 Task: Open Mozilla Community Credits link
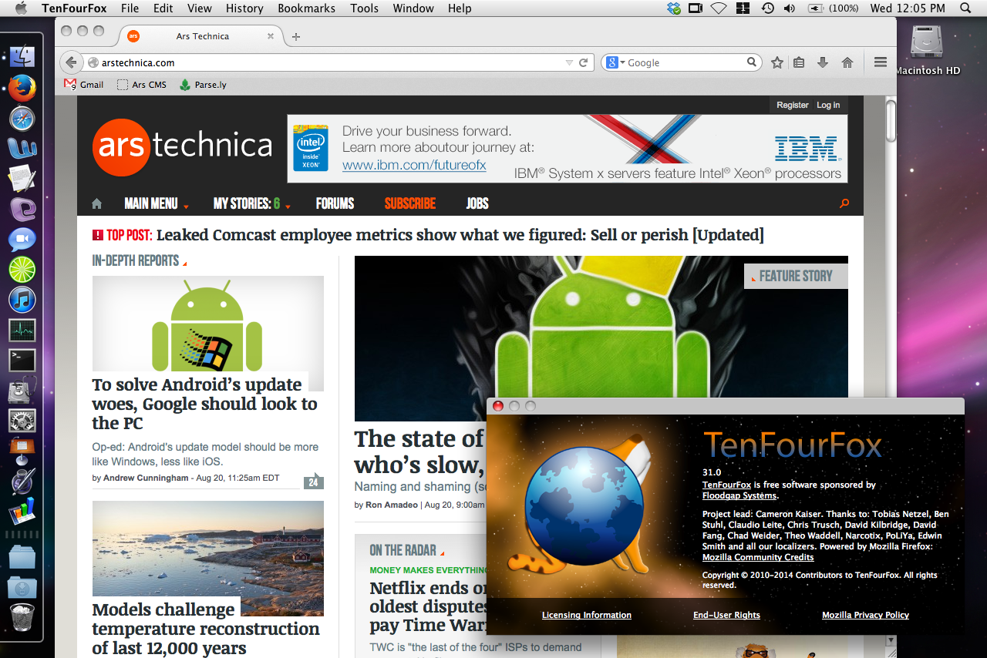[758, 557]
